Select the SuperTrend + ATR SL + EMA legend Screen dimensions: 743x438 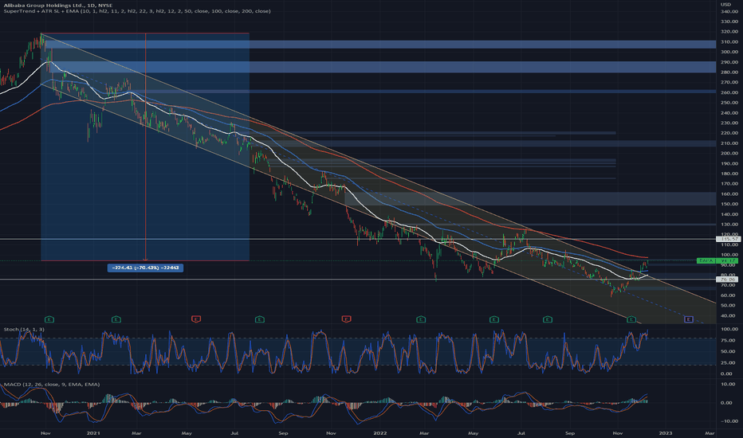pyautogui.click(x=137, y=11)
